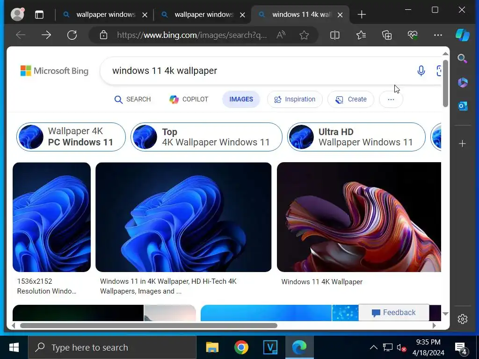Click taskbar Type here to search box

click(112, 347)
